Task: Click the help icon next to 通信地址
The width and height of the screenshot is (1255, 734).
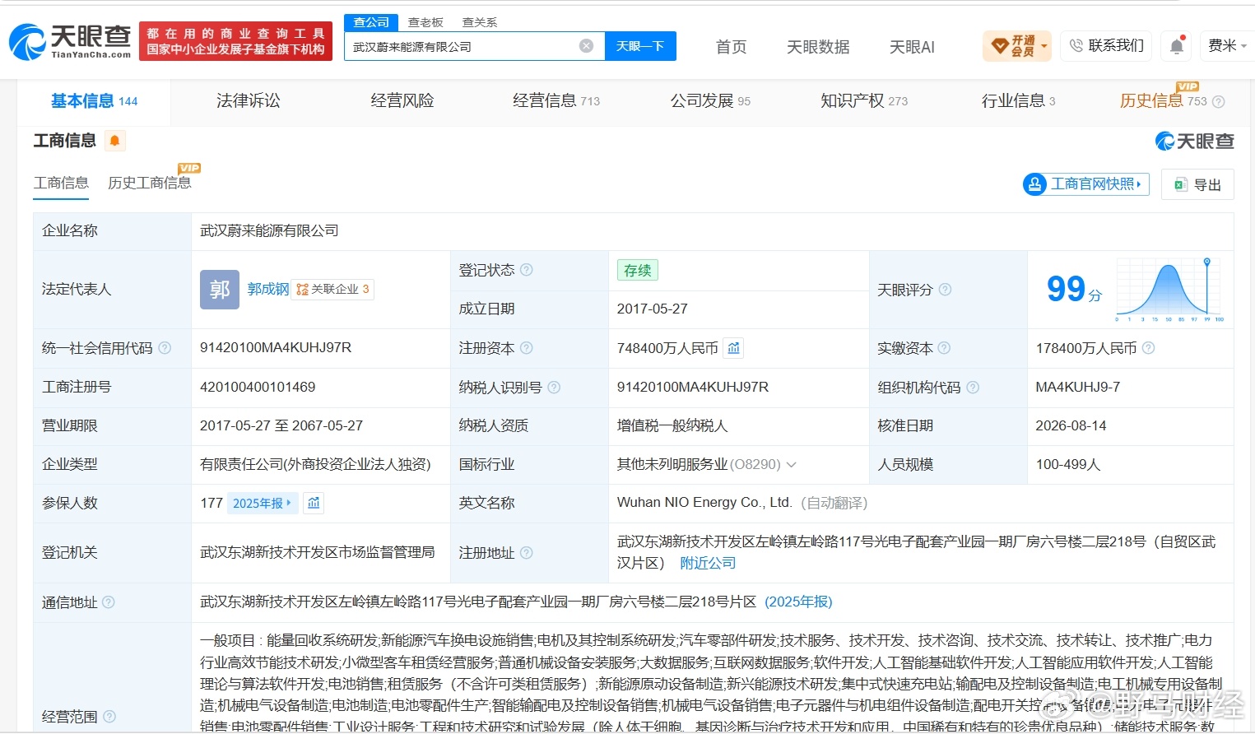Action: (109, 602)
